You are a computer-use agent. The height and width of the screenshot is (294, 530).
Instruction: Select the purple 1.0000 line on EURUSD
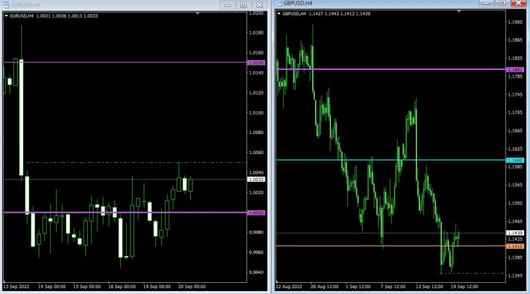(x=118, y=212)
